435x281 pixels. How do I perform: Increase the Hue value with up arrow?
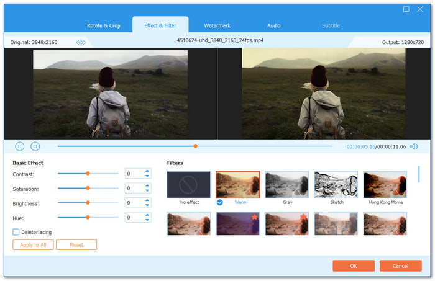(147, 215)
